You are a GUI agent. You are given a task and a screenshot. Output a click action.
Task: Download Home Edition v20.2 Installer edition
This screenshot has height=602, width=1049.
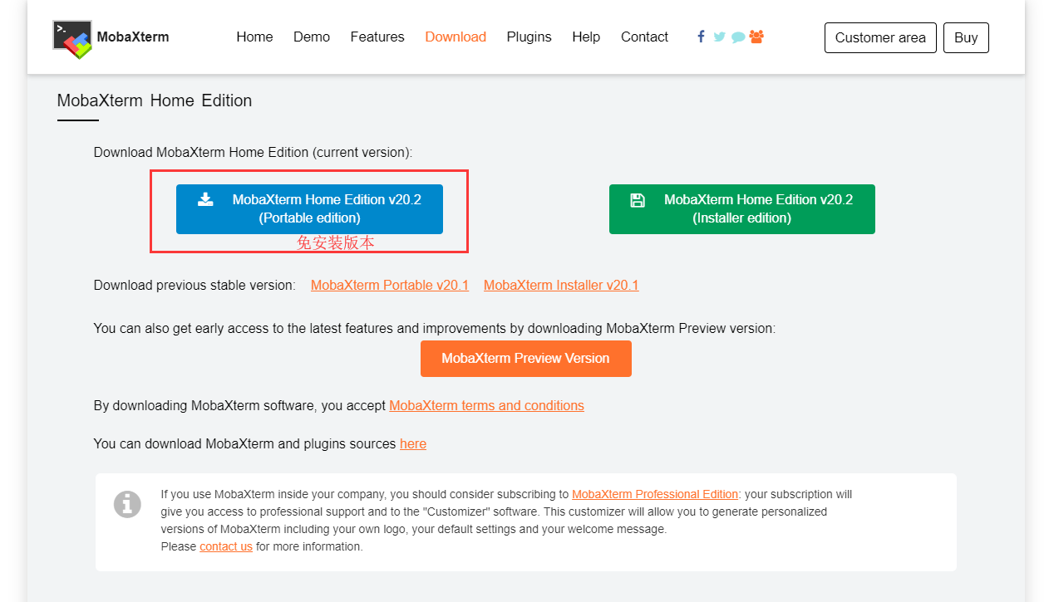pyautogui.click(x=742, y=208)
